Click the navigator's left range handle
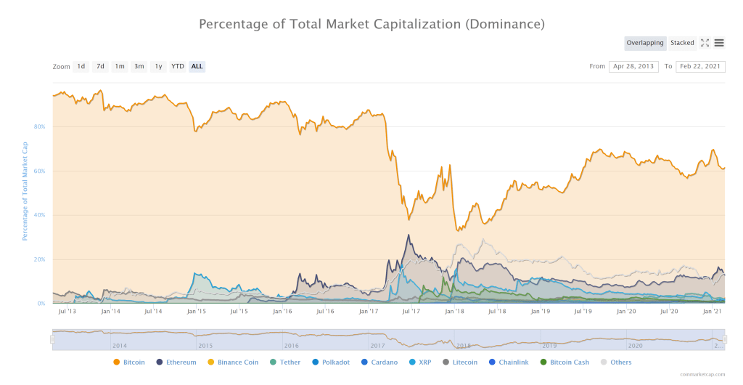Screen dimensions: 743x385 coord(52,339)
